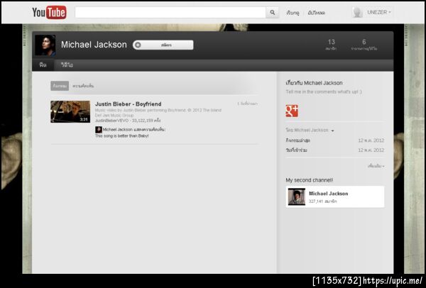
Task: Click the date joined row value
Action: coord(371,150)
